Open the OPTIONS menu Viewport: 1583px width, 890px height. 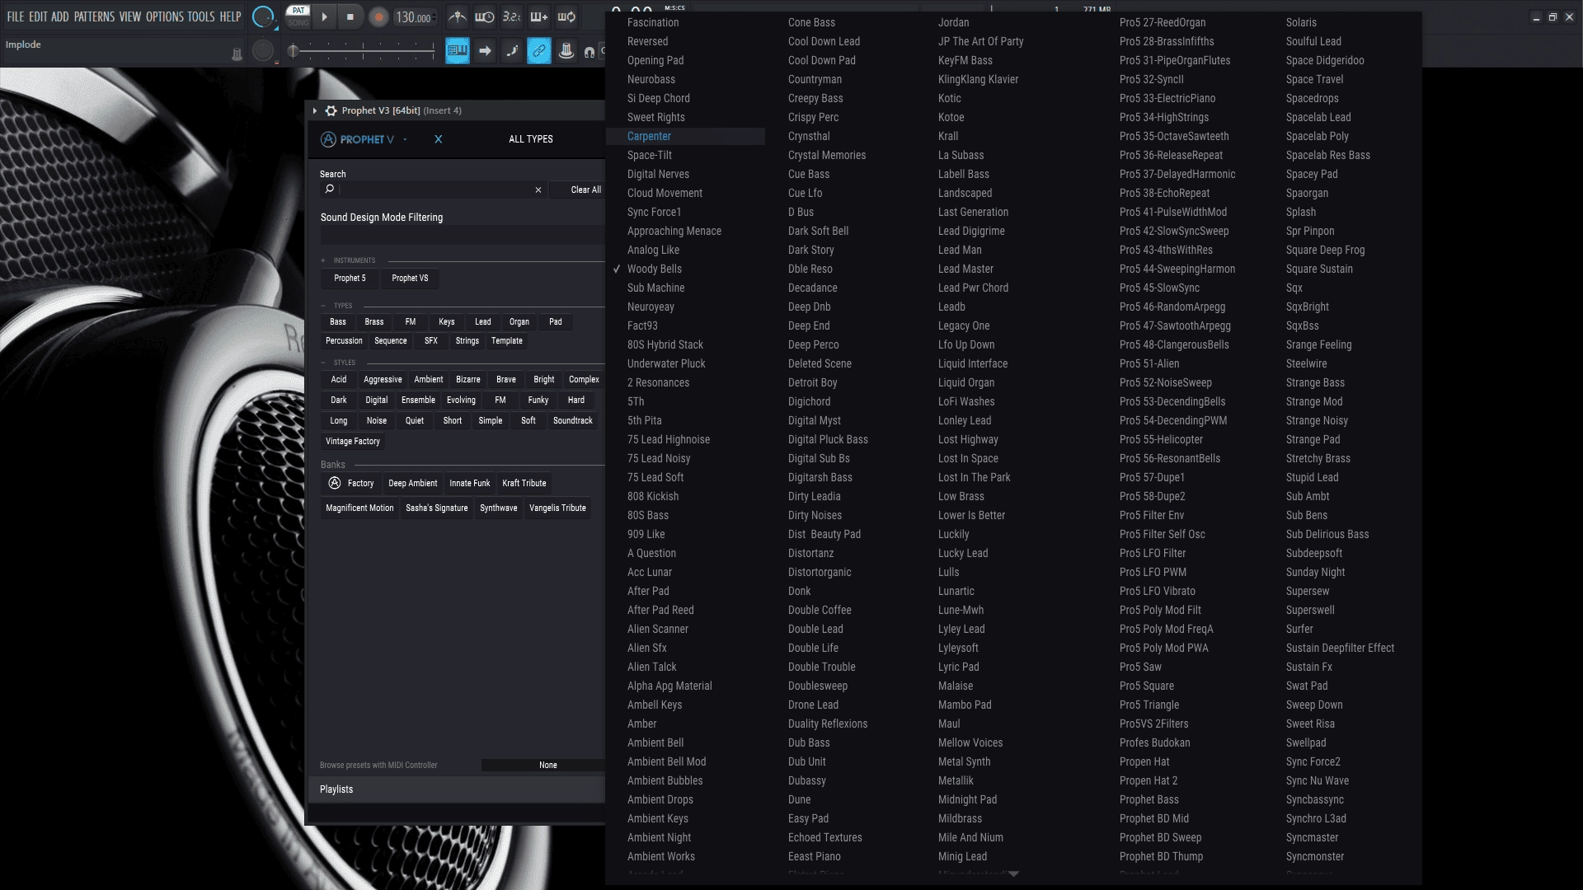(x=165, y=16)
